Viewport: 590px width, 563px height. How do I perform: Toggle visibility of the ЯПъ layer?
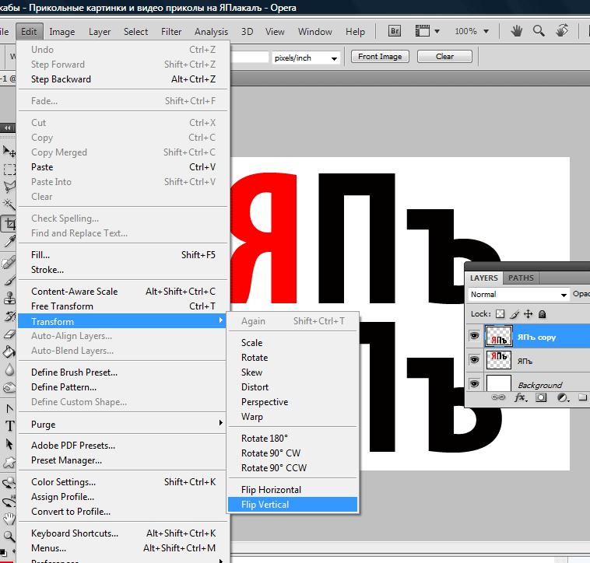[x=474, y=360]
